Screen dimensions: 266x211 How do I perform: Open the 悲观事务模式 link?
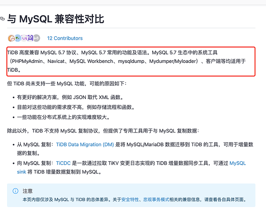156,200
